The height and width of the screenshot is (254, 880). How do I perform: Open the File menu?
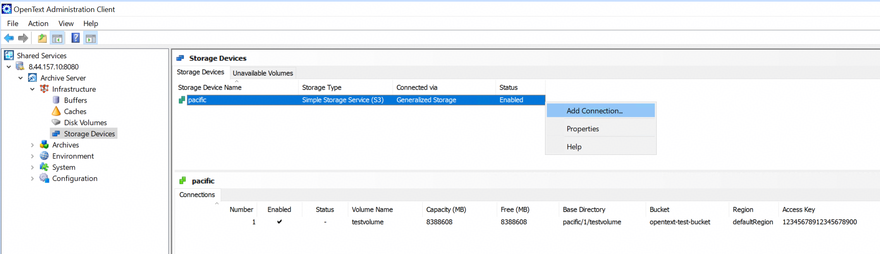point(13,24)
